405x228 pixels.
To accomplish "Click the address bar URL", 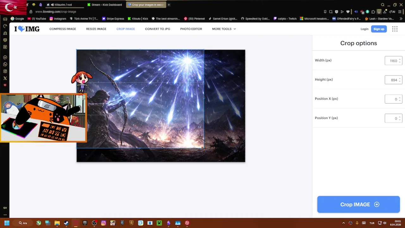I will (x=56, y=12).
